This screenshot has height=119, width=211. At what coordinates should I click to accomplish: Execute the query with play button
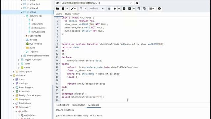pos(115,9)
